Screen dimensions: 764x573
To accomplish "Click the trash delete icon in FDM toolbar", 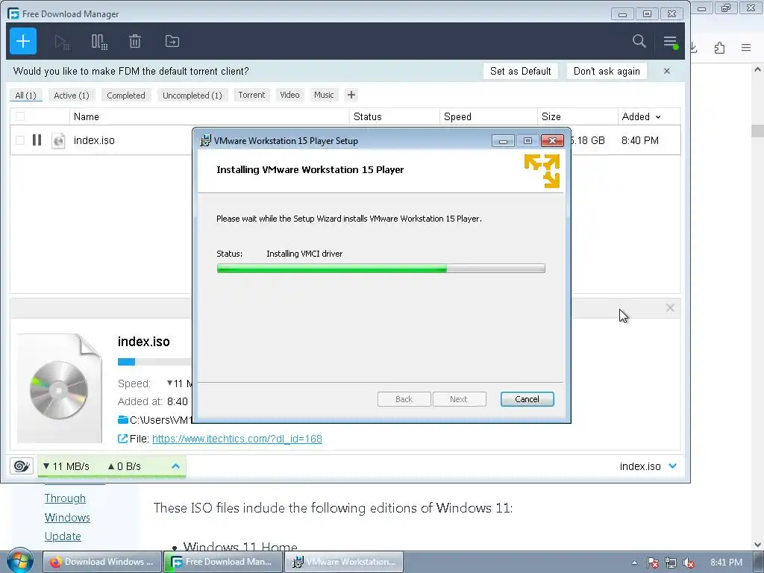I will tap(135, 42).
